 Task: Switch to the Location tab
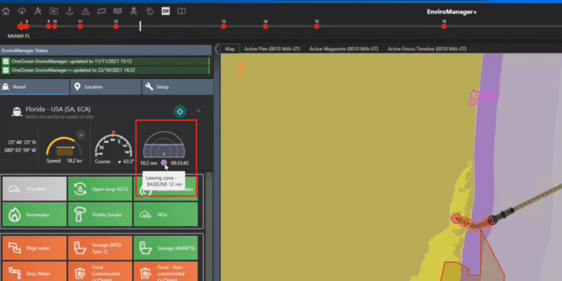[x=106, y=87]
